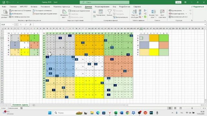
Task: Undo the last action
Action: tap(8, 2)
